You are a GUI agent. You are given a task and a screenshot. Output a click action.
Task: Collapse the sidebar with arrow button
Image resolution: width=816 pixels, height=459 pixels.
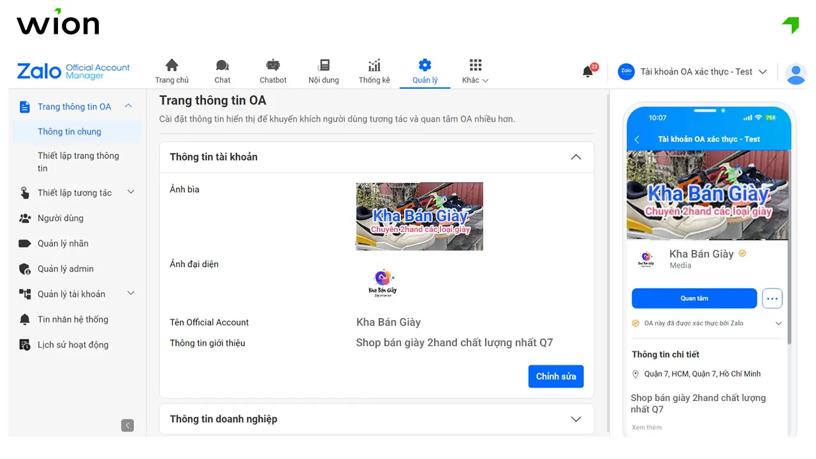click(x=127, y=425)
